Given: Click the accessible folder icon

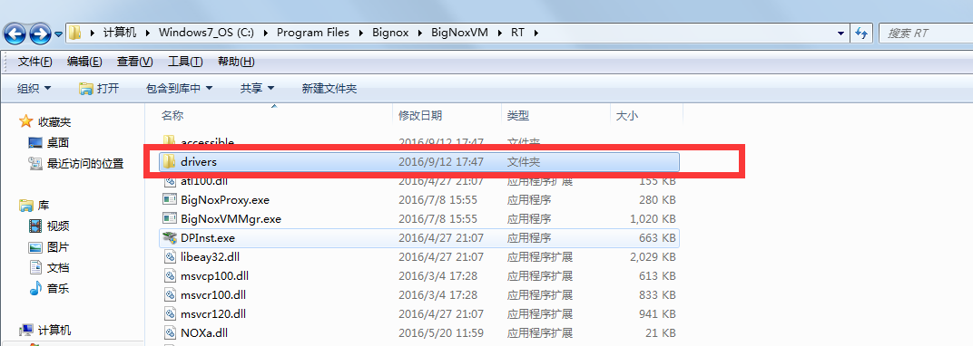Looking at the screenshot, I should 170,141.
